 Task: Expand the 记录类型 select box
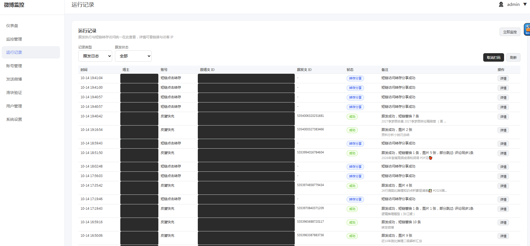(95, 56)
